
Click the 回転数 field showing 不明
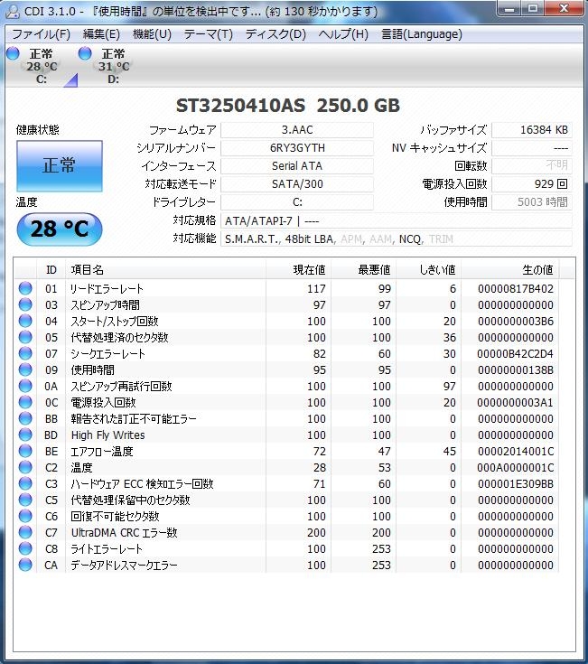[532, 166]
